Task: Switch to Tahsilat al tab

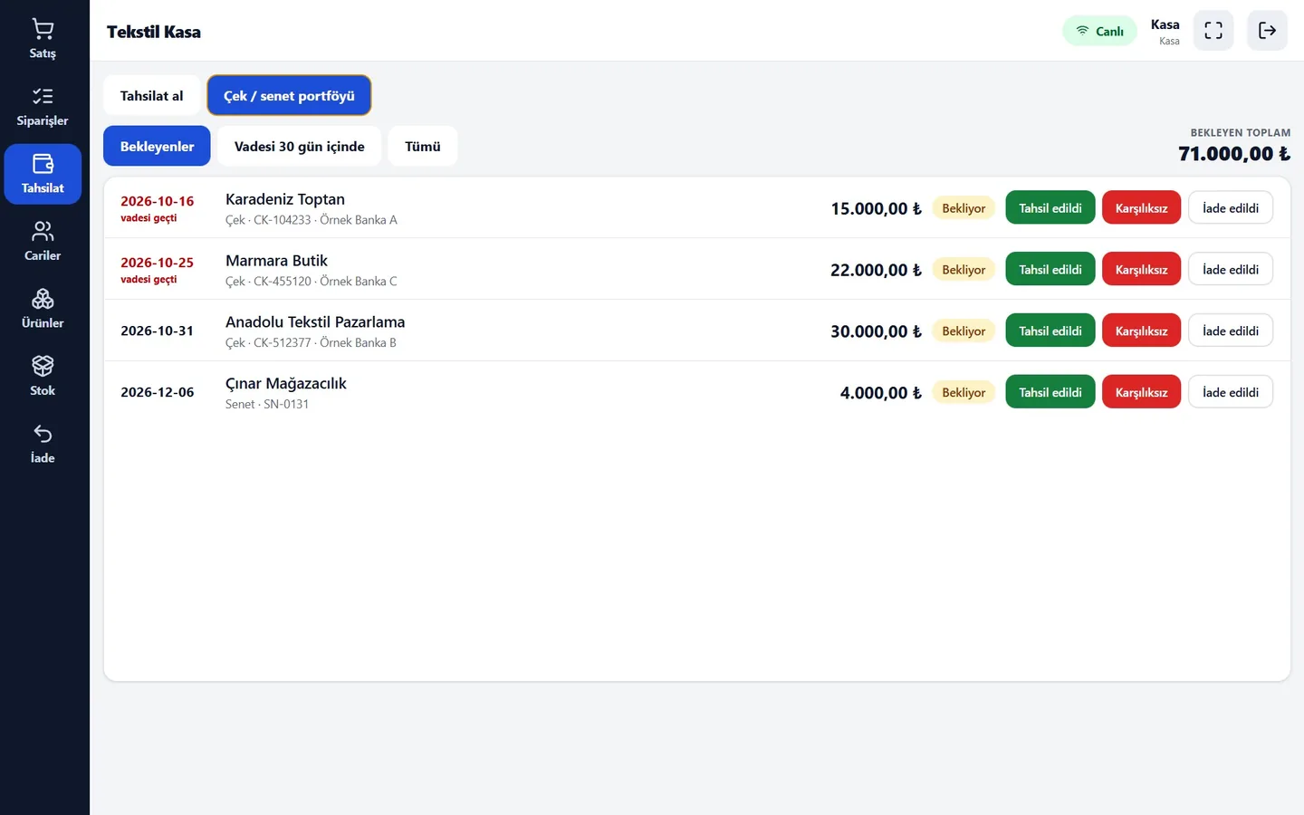Action: pos(151,96)
